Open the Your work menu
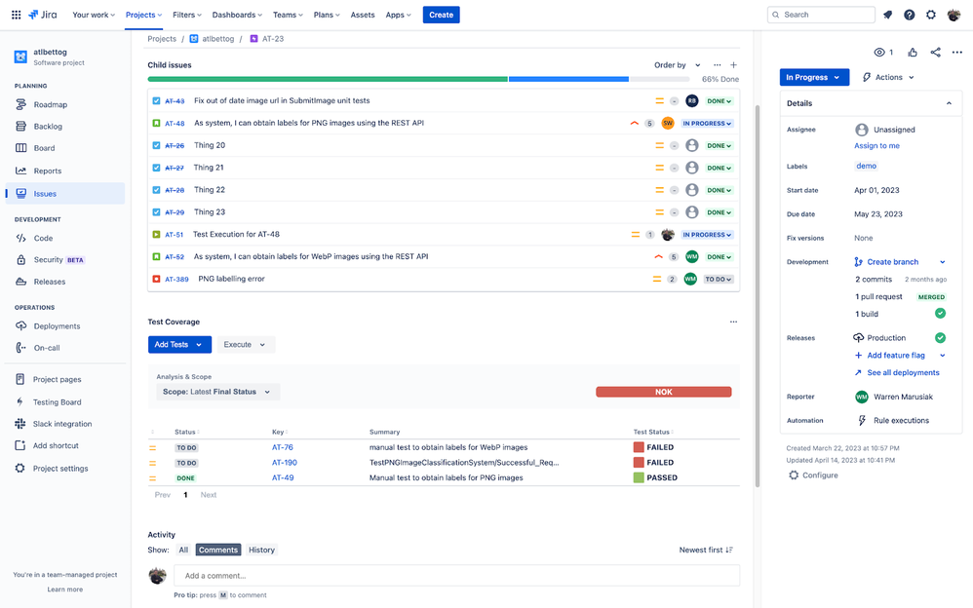 pos(93,15)
